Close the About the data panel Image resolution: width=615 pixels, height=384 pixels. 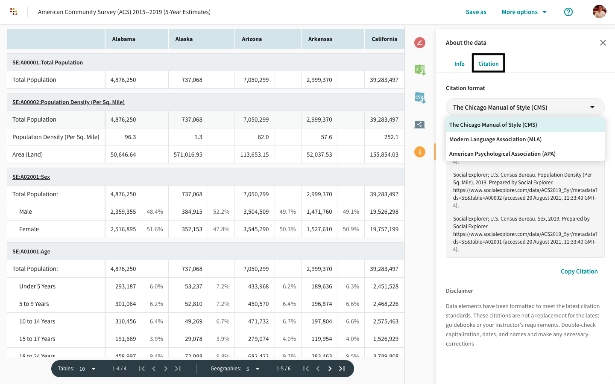(603, 43)
